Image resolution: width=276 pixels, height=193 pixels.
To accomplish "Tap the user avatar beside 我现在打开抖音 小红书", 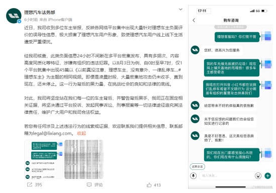I will [266, 85].
